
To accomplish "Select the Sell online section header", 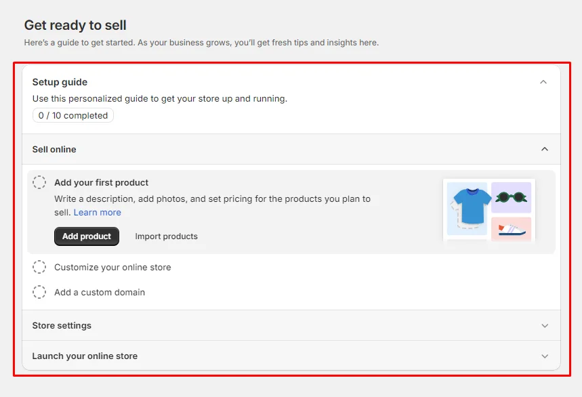I will [54, 148].
